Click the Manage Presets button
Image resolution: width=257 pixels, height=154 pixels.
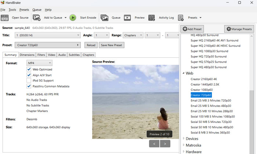click(239, 29)
